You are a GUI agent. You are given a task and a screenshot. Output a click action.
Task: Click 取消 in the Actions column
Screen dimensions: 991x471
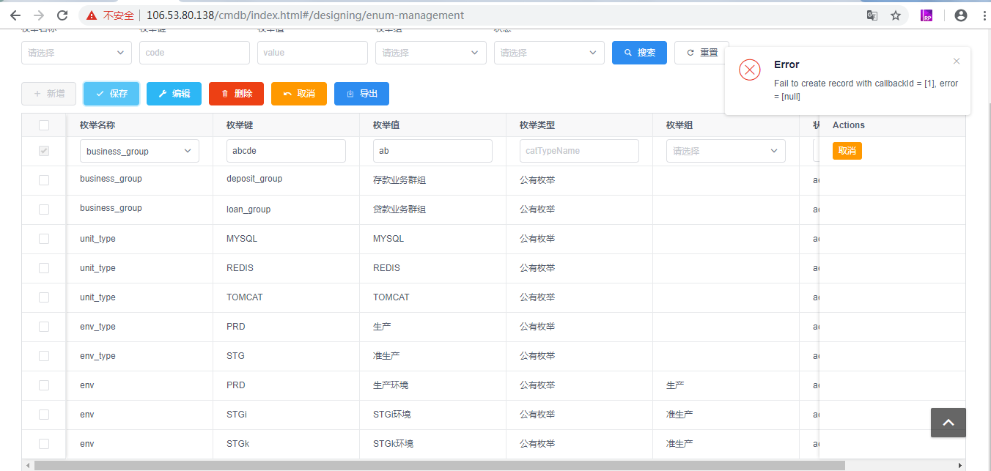tap(847, 151)
